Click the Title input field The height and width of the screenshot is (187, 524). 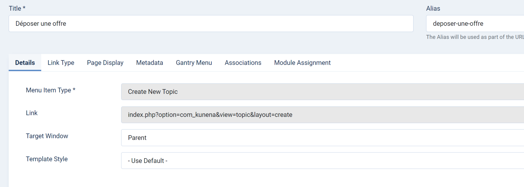[211, 23]
